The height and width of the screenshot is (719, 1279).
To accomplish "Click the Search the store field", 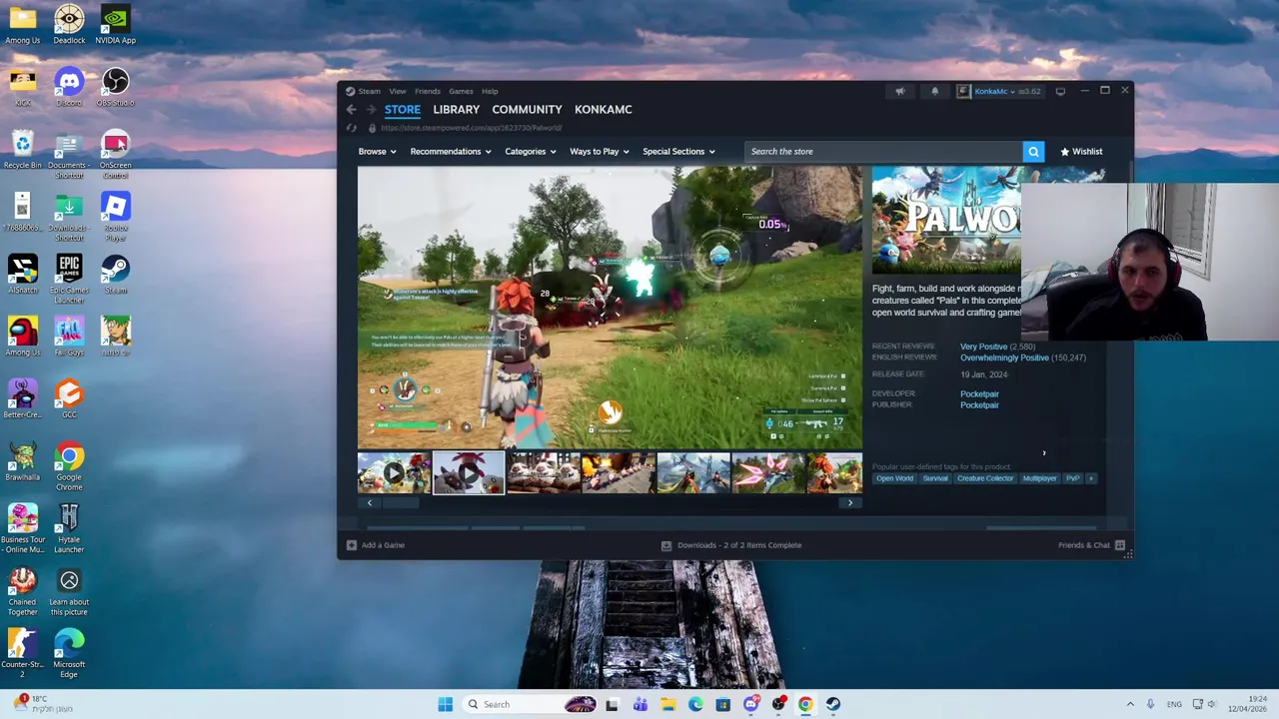I will [882, 152].
